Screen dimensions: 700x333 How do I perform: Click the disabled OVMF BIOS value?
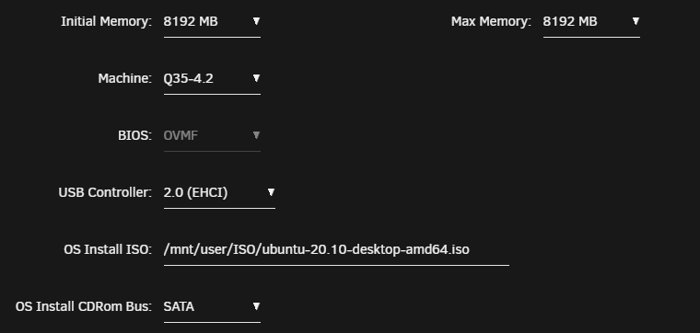[x=181, y=135]
